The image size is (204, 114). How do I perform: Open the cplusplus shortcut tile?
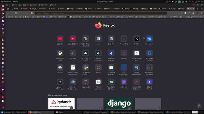pyautogui.click(x=60, y=67)
